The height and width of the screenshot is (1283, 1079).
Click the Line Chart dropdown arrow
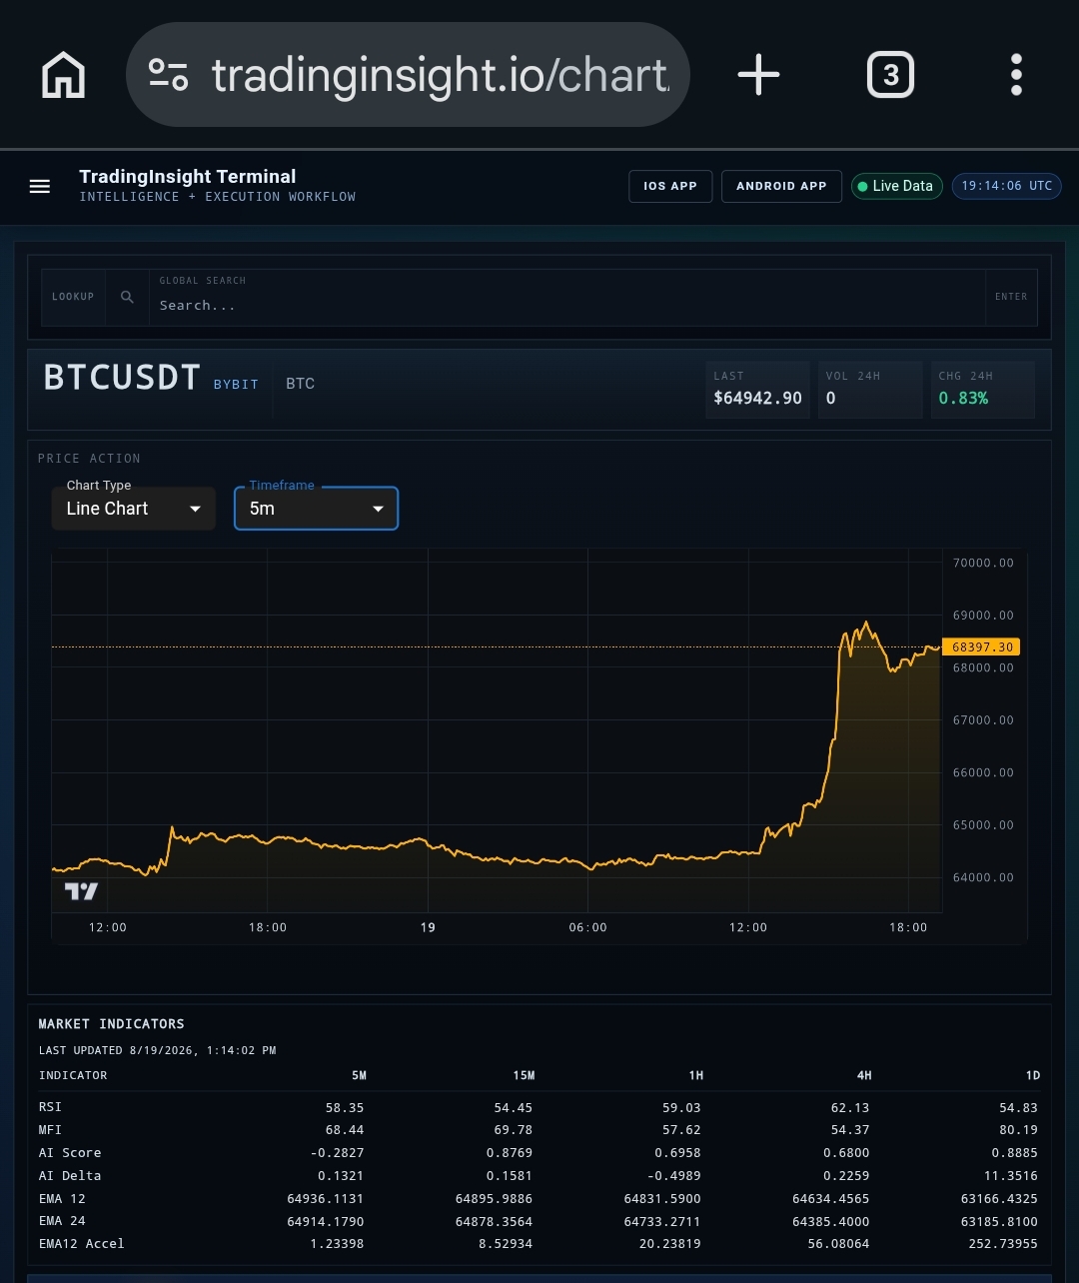click(195, 509)
